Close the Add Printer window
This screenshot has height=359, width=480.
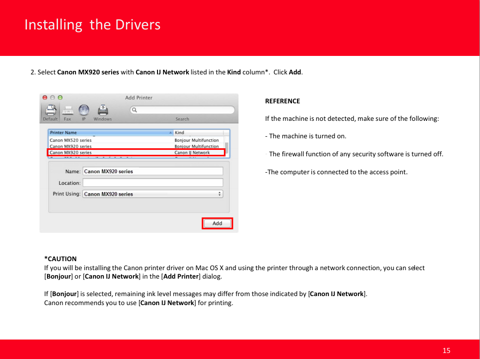pyautogui.click(x=44, y=97)
